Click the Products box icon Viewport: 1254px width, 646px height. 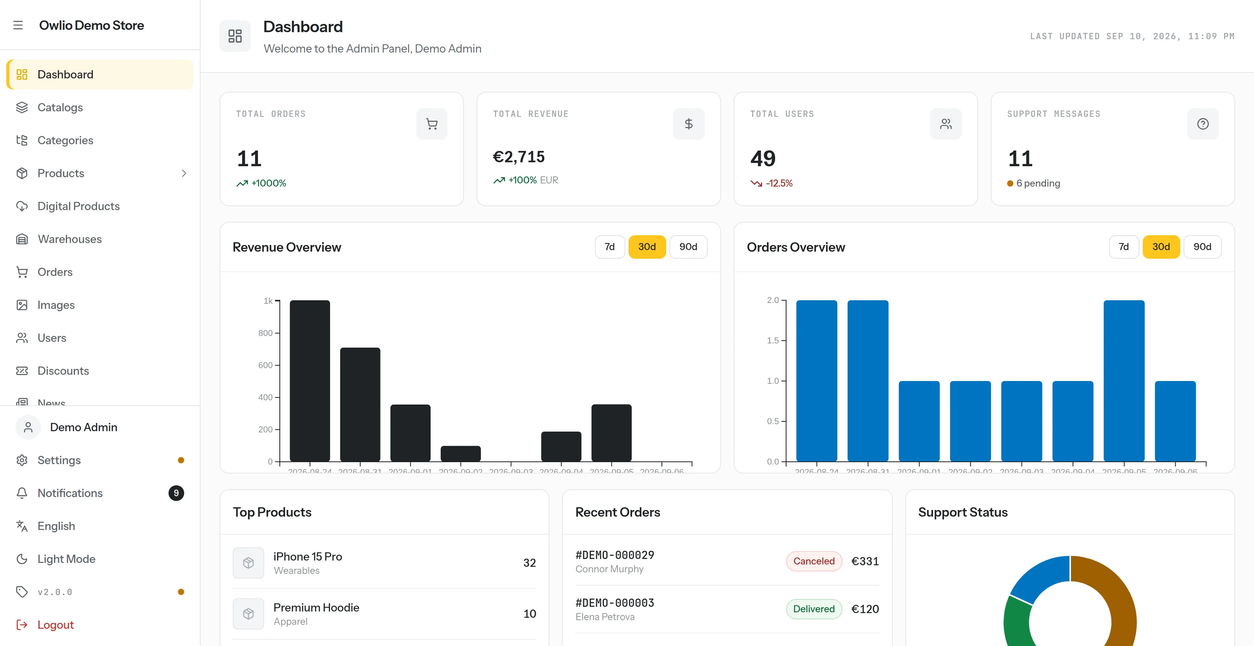22,173
